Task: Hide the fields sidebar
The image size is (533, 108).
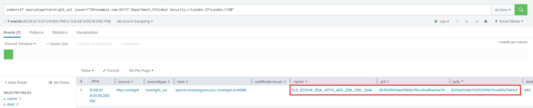Action: click(16, 83)
